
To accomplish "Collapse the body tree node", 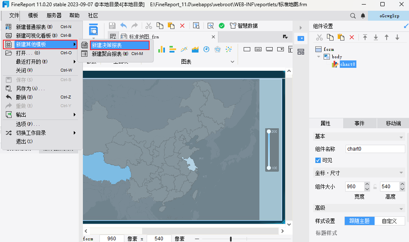I will [x=319, y=57].
